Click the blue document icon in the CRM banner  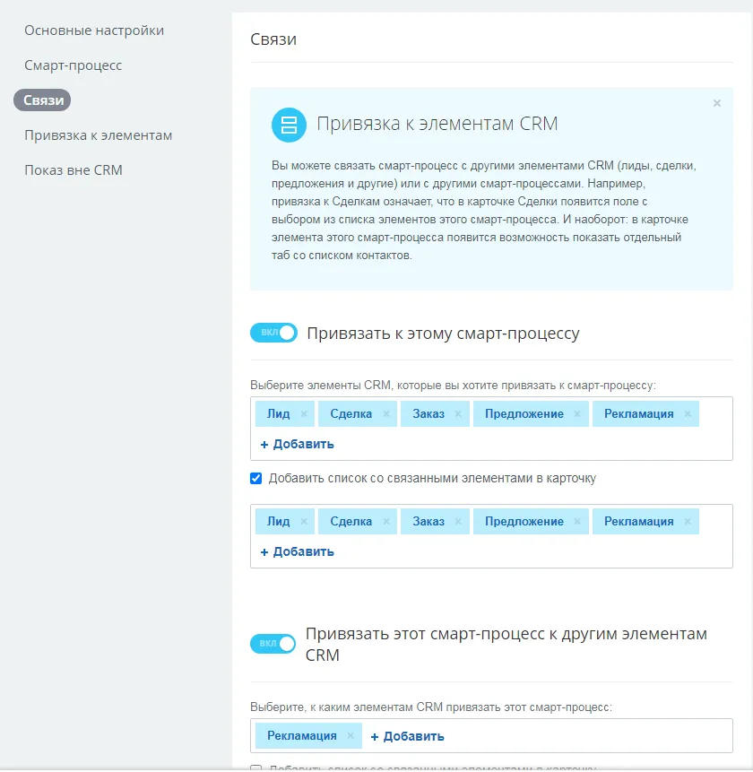(288, 125)
